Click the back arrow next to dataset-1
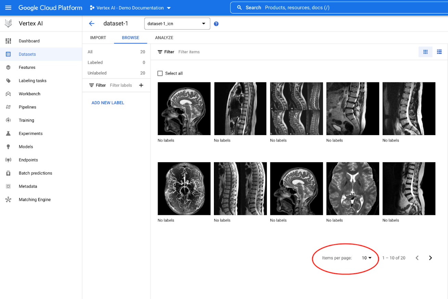Screen dimensions: 448x299 click(x=91, y=24)
